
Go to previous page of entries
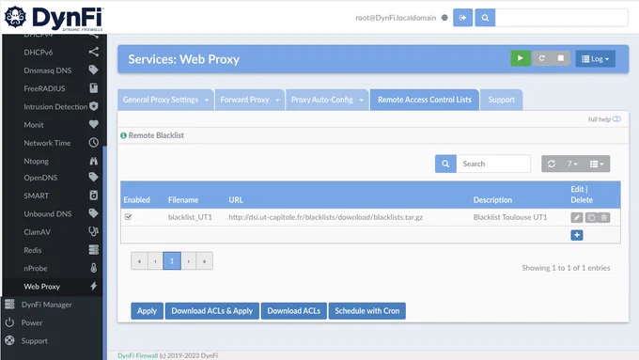point(155,261)
